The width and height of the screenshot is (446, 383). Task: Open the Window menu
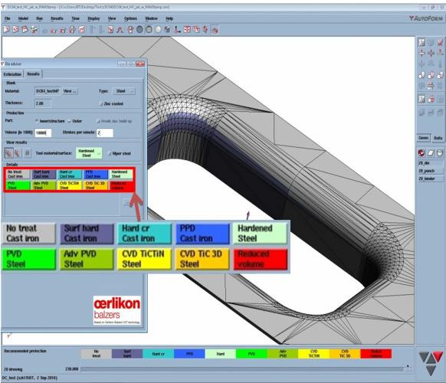point(151,18)
